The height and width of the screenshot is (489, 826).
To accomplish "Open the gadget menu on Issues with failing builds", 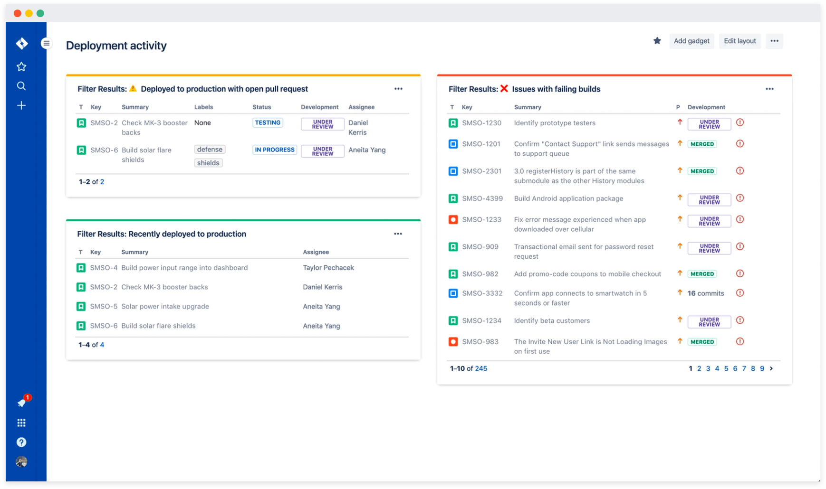I will click(x=770, y=89).
